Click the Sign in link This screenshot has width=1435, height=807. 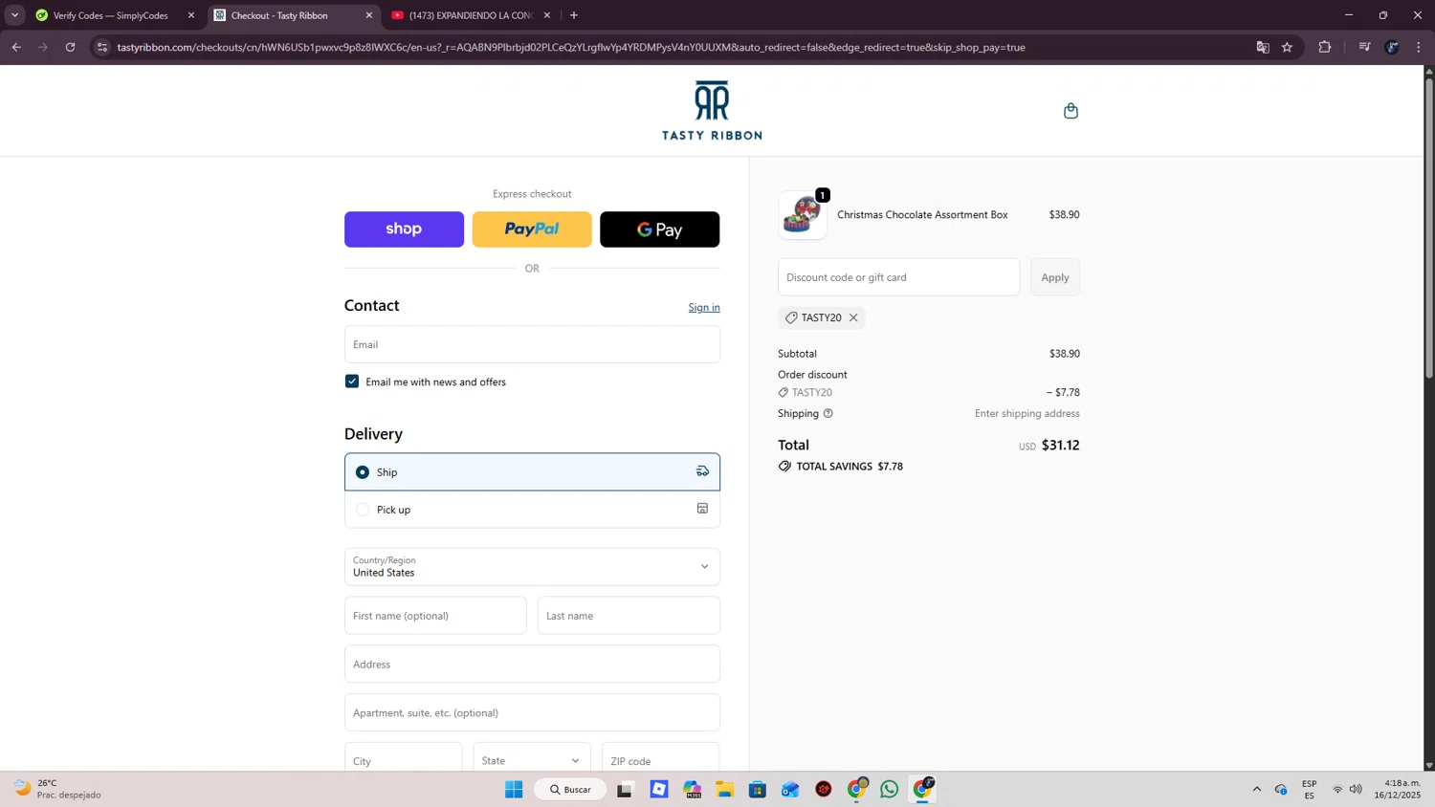(704, 308)
